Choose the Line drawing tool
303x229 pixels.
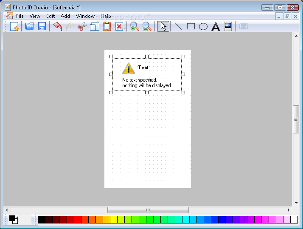[x=179, y=26]
